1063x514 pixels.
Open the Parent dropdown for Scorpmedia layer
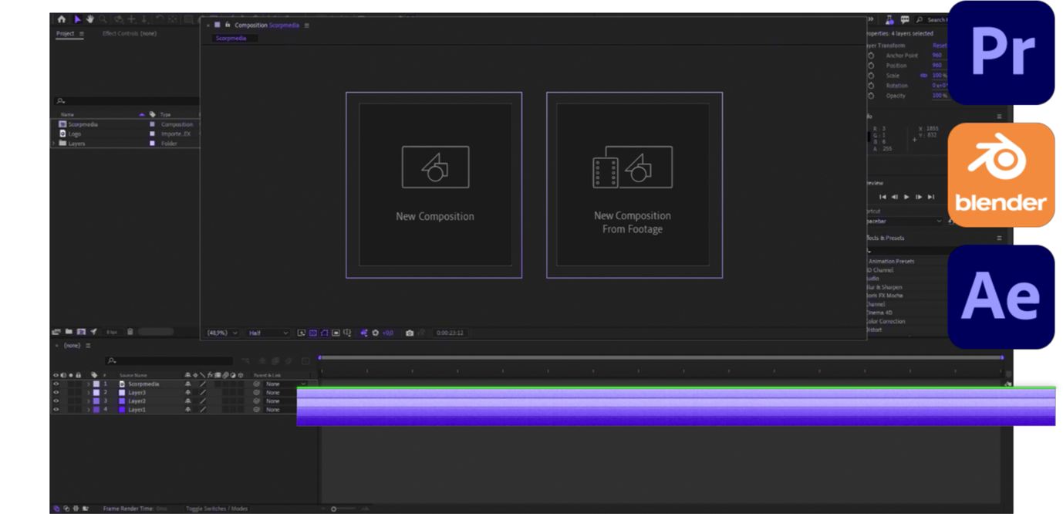coord(285,384)
